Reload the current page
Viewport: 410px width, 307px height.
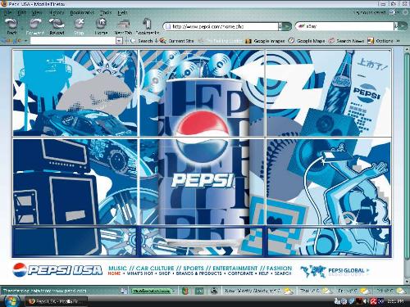[x=57, y=26]
